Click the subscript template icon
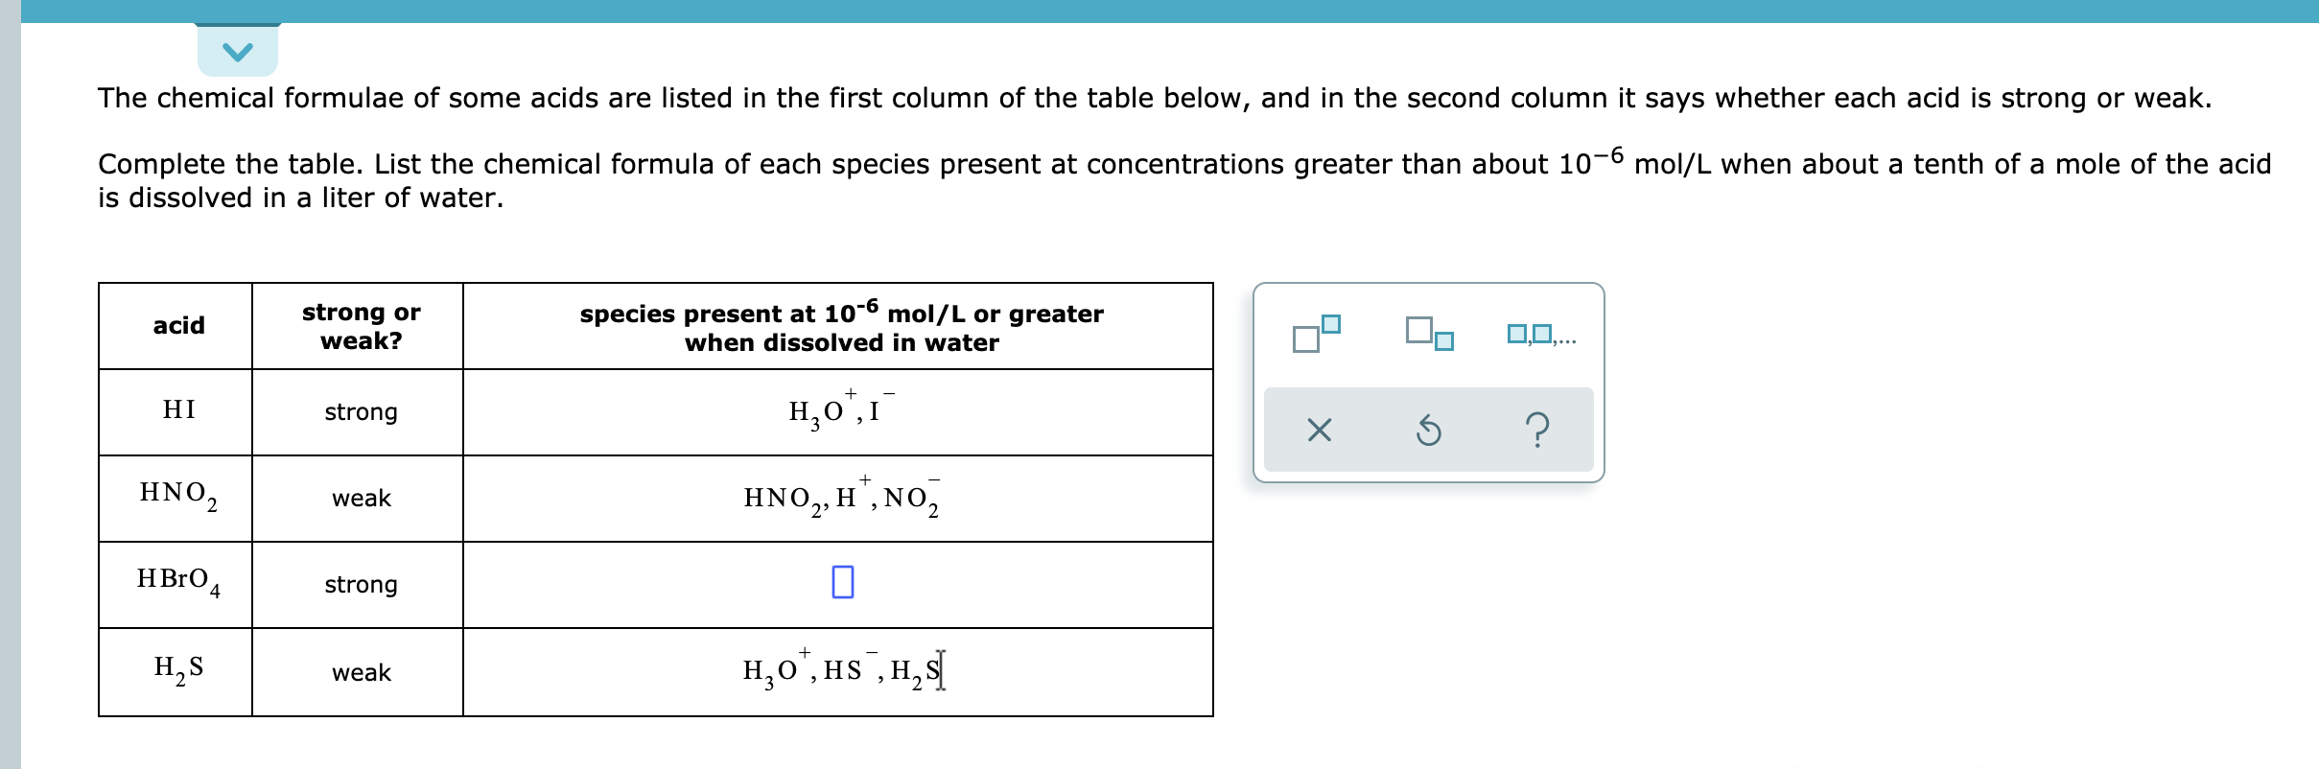 [1429, 334]
